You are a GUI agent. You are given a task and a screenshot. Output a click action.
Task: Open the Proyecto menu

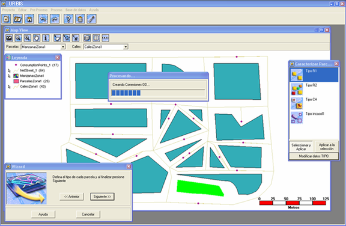pos(8,10)
